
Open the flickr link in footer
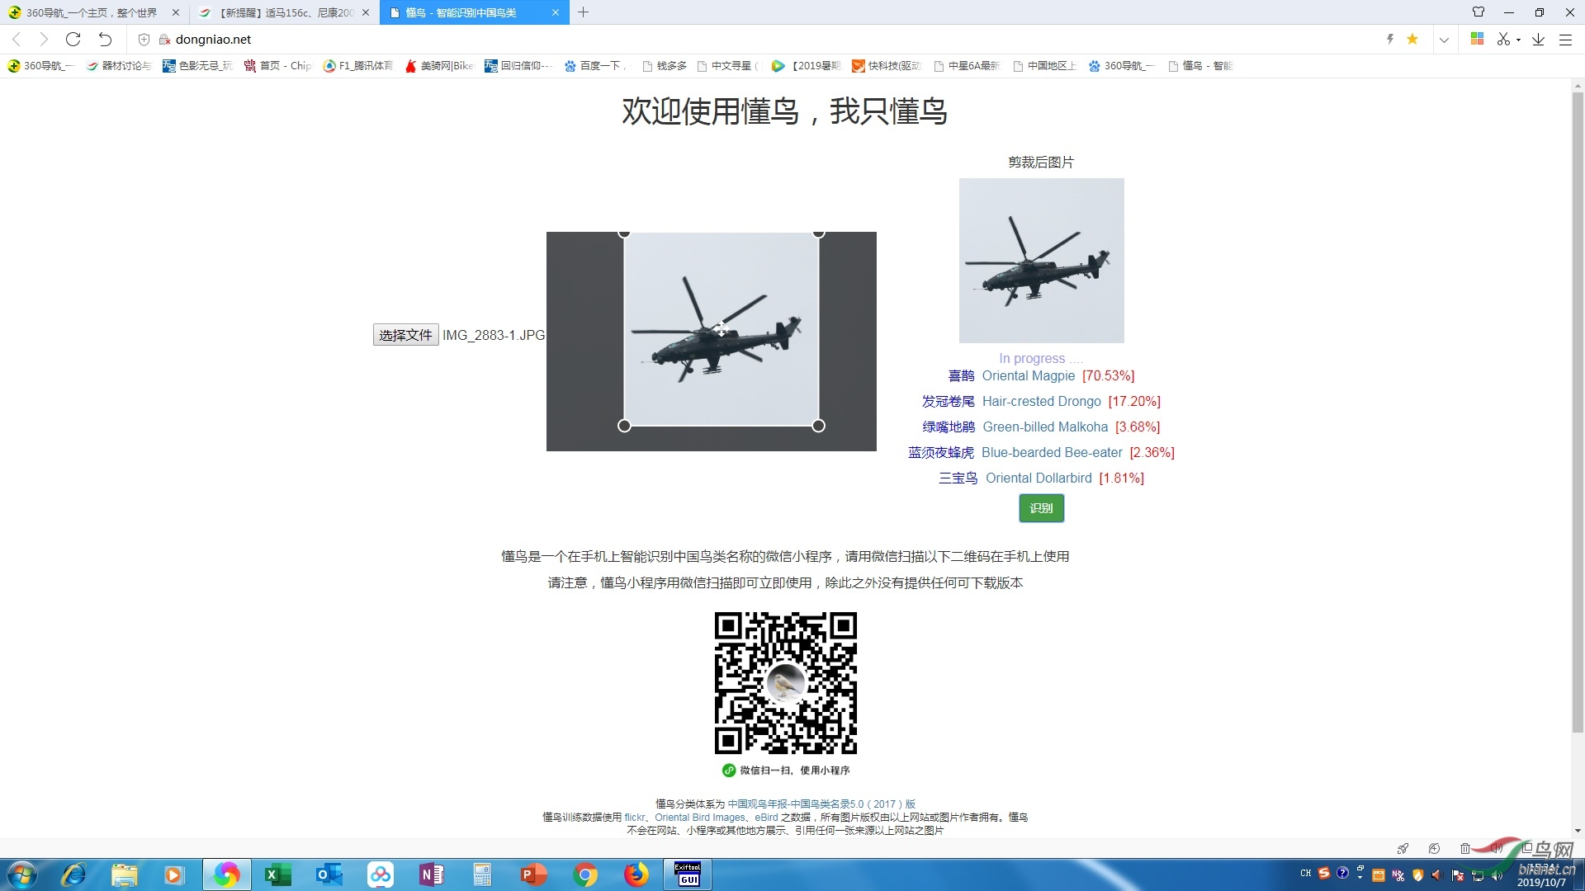coord(635,818)
